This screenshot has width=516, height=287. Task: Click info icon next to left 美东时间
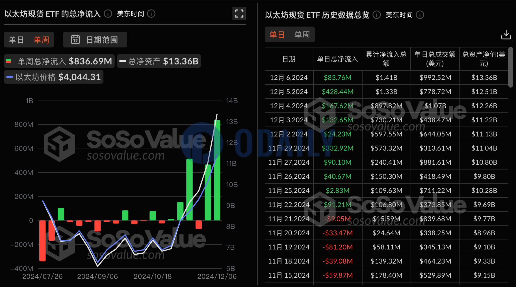pyautogui.click(x=151, y=14)
